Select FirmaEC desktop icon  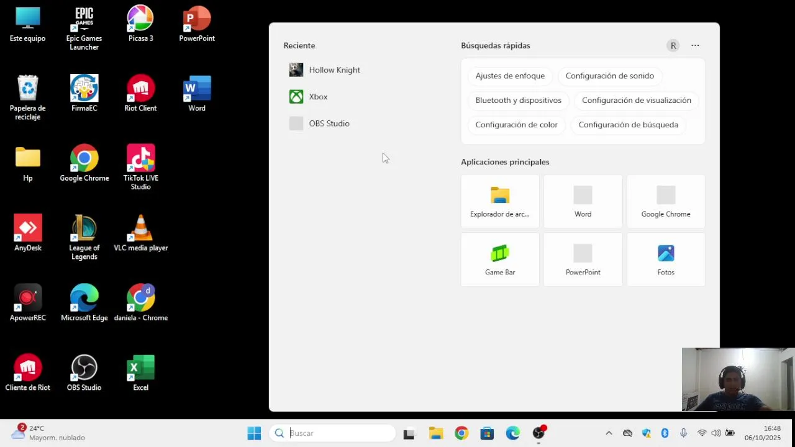pyautogui.click(x=84, y=94)
